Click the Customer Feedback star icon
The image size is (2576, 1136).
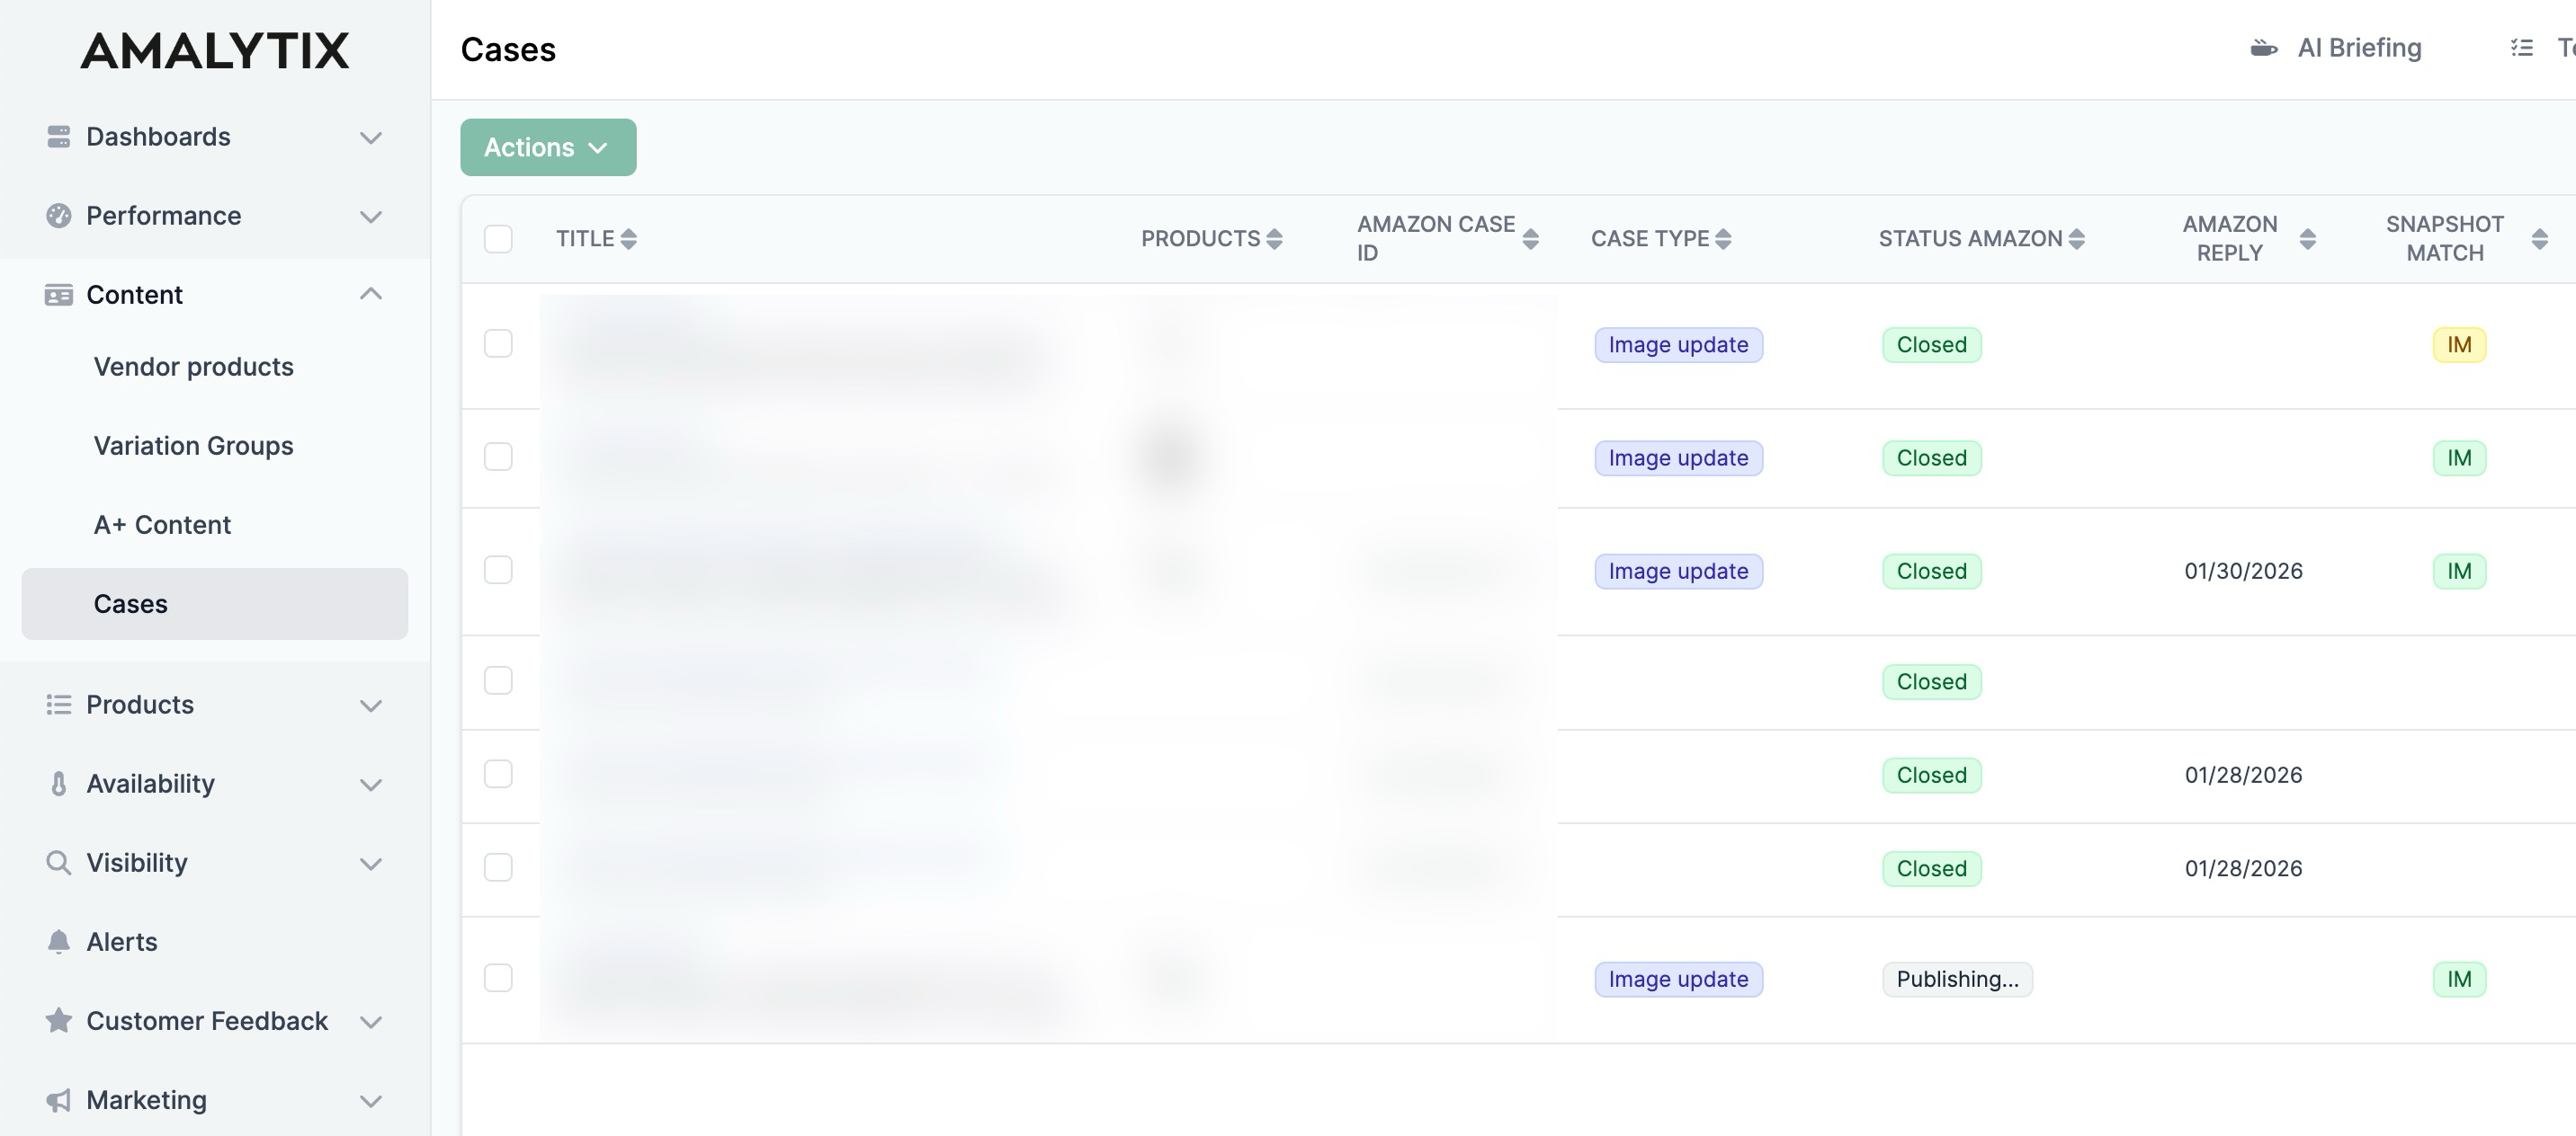click(x=58, y=1020)
